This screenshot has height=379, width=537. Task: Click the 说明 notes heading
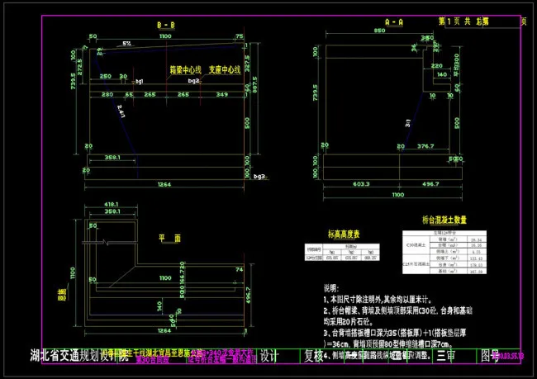[x=330, y=287]
